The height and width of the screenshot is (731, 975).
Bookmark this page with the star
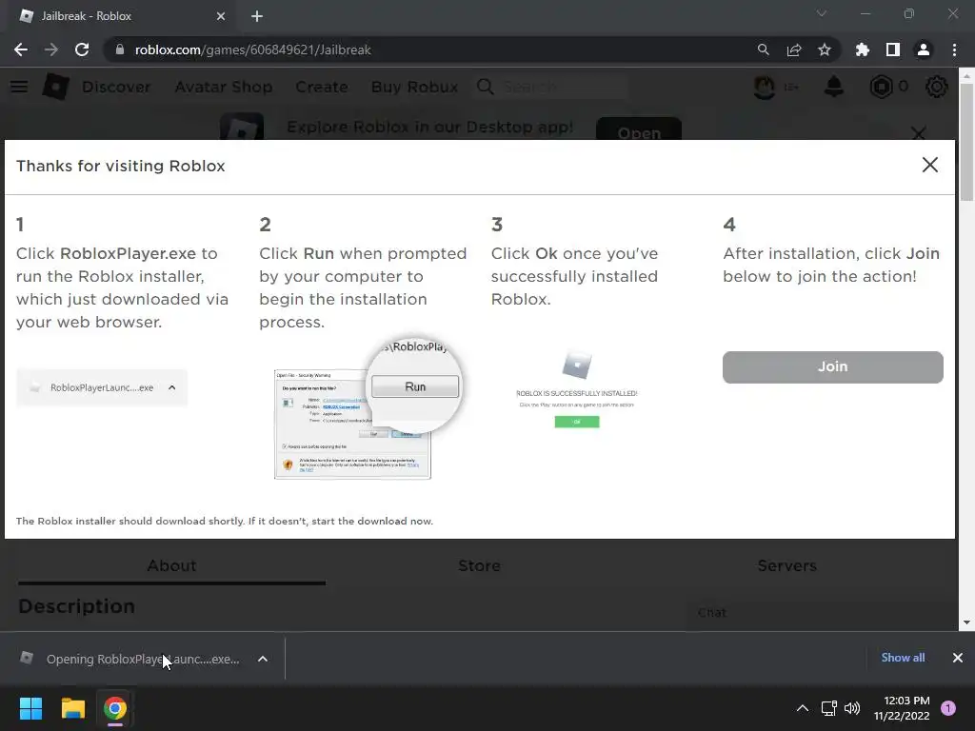point(825,49)
